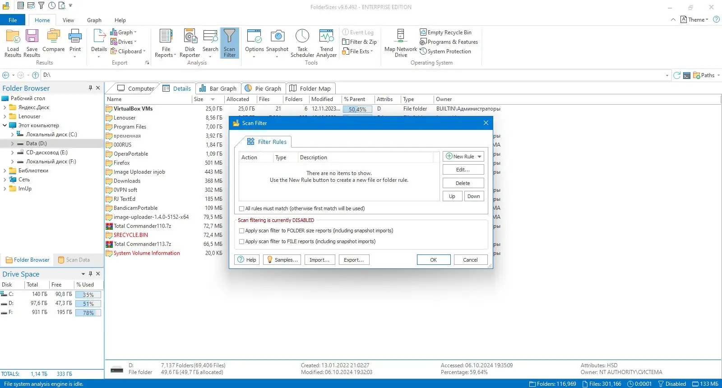Screen dimensions: 722x388
Task: Click the Edit... rule button
Action: point(463,170)
